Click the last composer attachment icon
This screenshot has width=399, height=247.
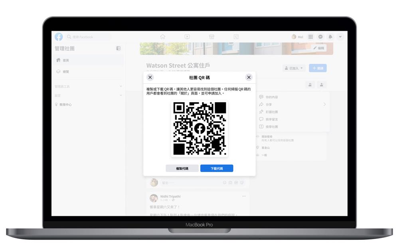point(242,183)
